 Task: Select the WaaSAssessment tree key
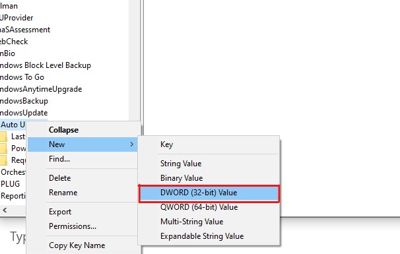(x=25, y=30)
